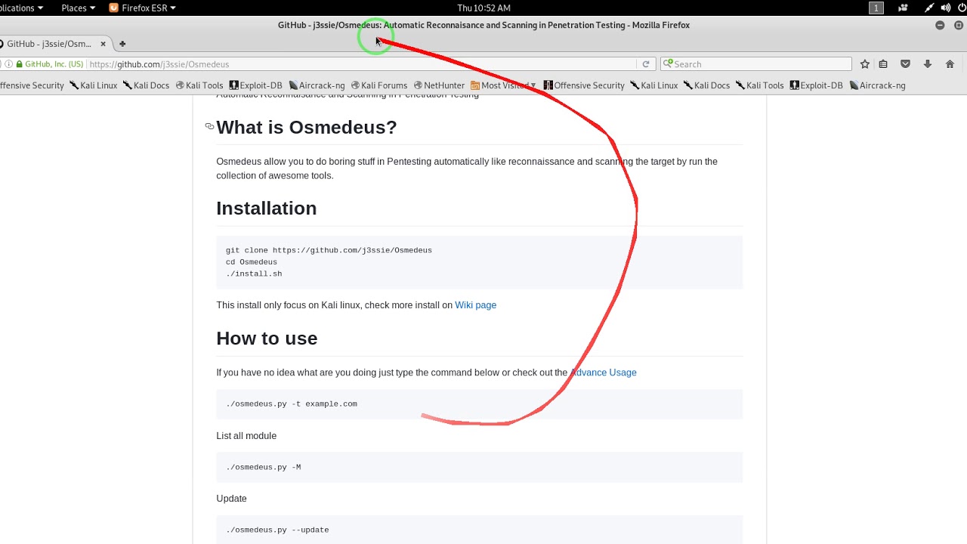Bookmark this page with the star icon

pos(865,64)
